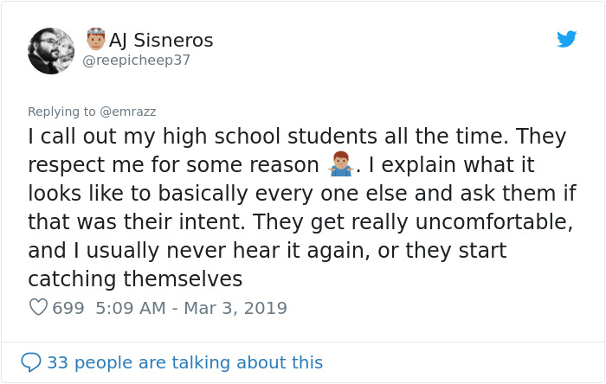The width and height of the screenshot is (606, 384).
Task: Open the AJ Sisneros display name link
Action: pyautogui.click(x=161, y=41)
